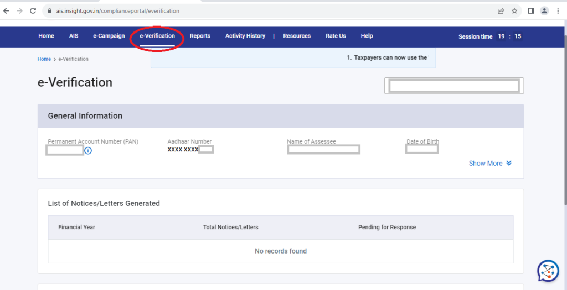The width and height of the screenshot is (567, 290).
Task: Click the share page icon
Action: point(501,10)
